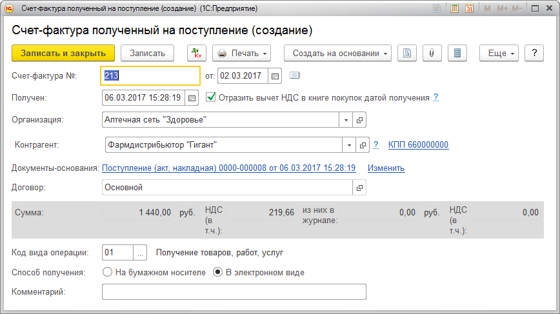This screenshot has width=560, height=314.
Task: Click the help hint after НДС checkbox label
Action: [x=435, y=97]
